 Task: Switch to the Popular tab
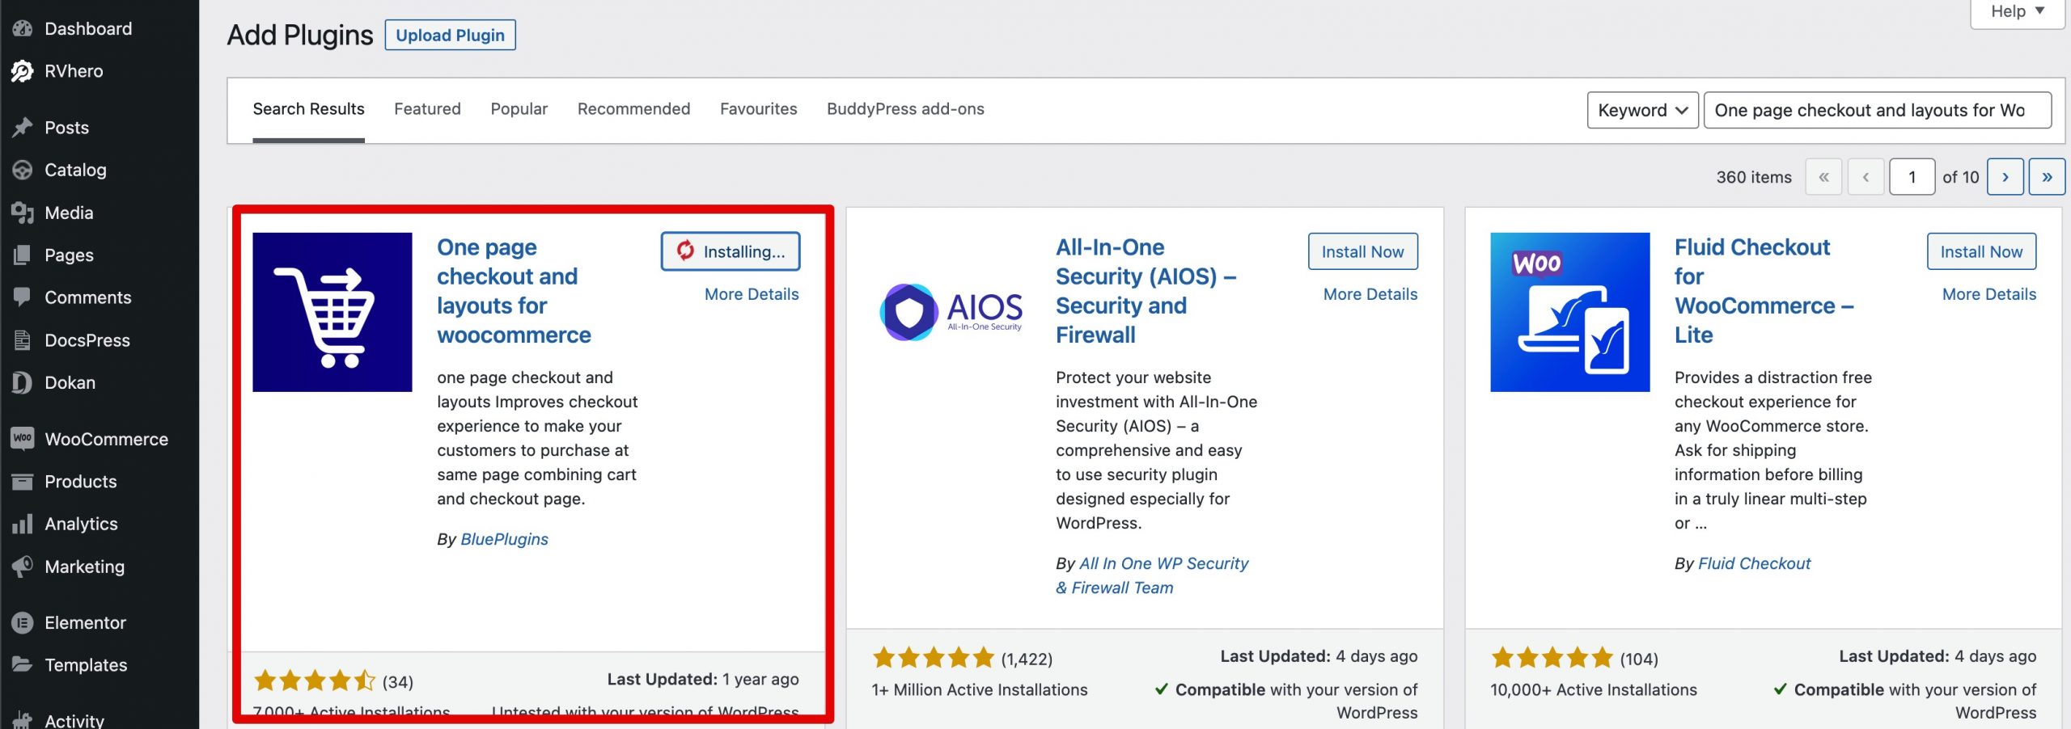(x=519, y=109)
